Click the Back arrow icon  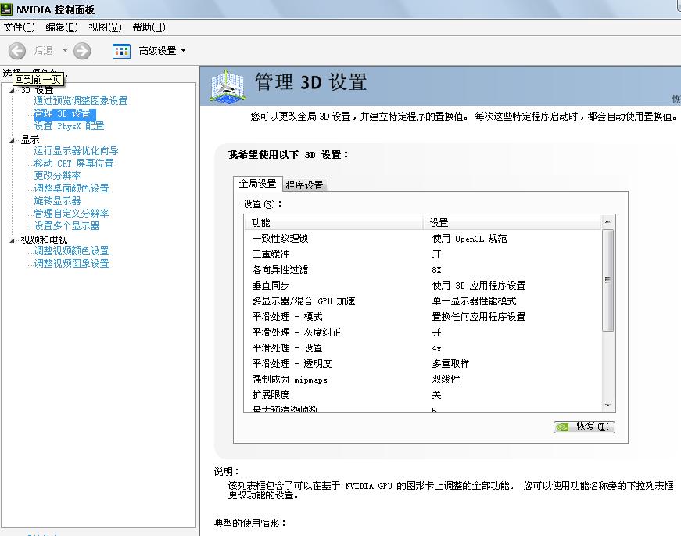pos(16,51)
